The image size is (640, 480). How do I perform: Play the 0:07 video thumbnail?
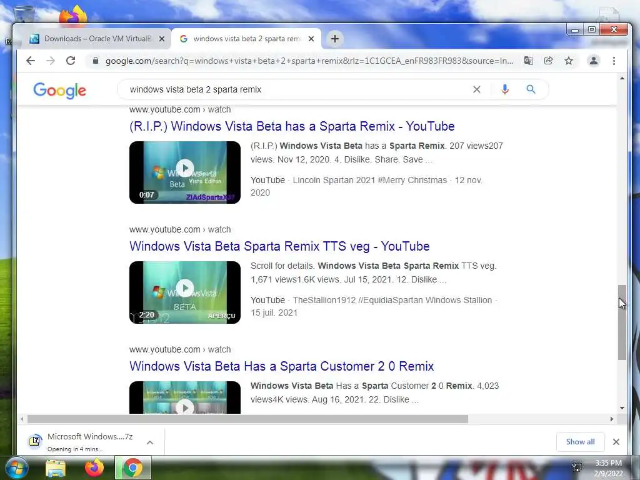pos(185,172)
